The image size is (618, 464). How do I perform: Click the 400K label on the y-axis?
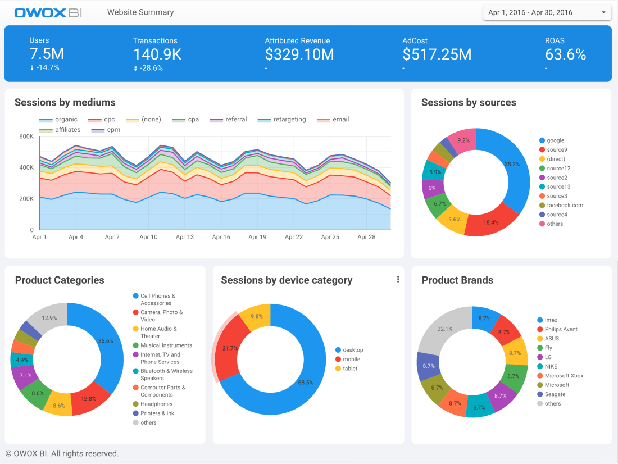coord(26,167)
